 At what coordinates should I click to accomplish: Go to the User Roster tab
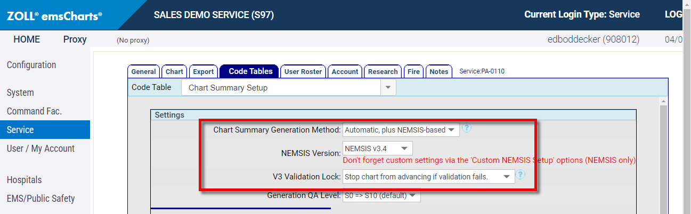point(303,72)
